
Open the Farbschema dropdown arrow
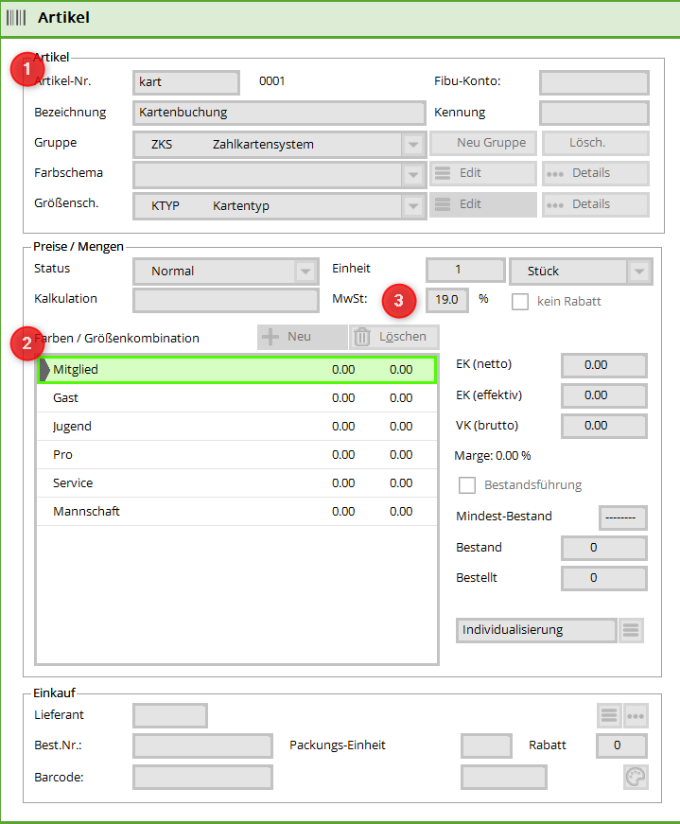tap(413, 175)
